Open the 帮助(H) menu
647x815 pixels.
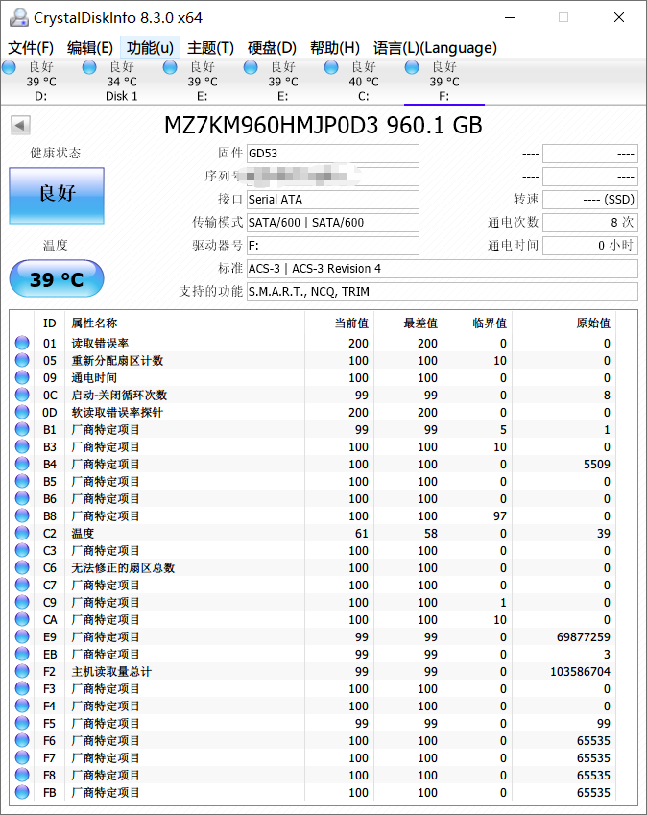click(x=335, y=48)
